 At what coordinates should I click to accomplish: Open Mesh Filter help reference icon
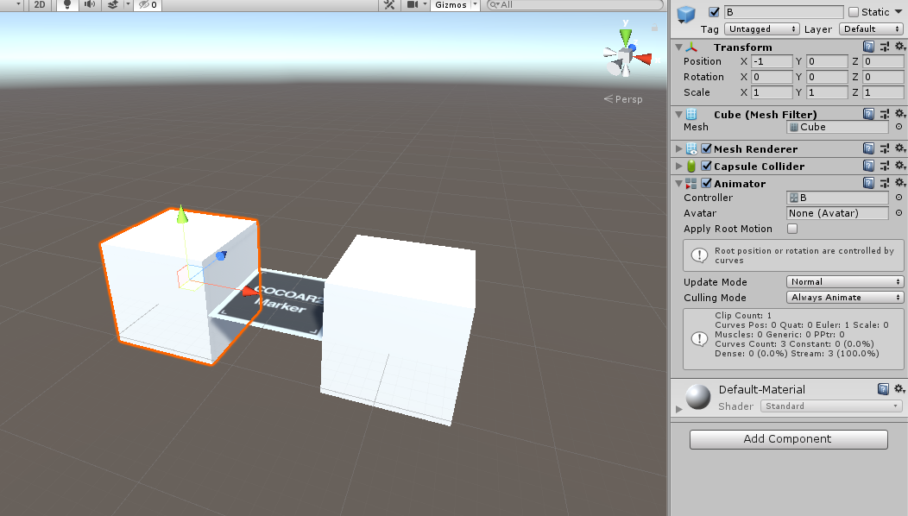[868, 114]
